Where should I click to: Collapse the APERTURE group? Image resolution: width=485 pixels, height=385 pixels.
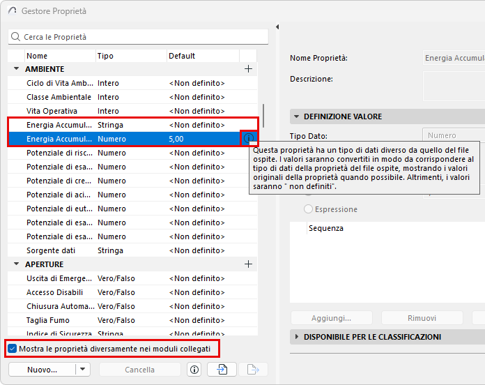[17, 264]
